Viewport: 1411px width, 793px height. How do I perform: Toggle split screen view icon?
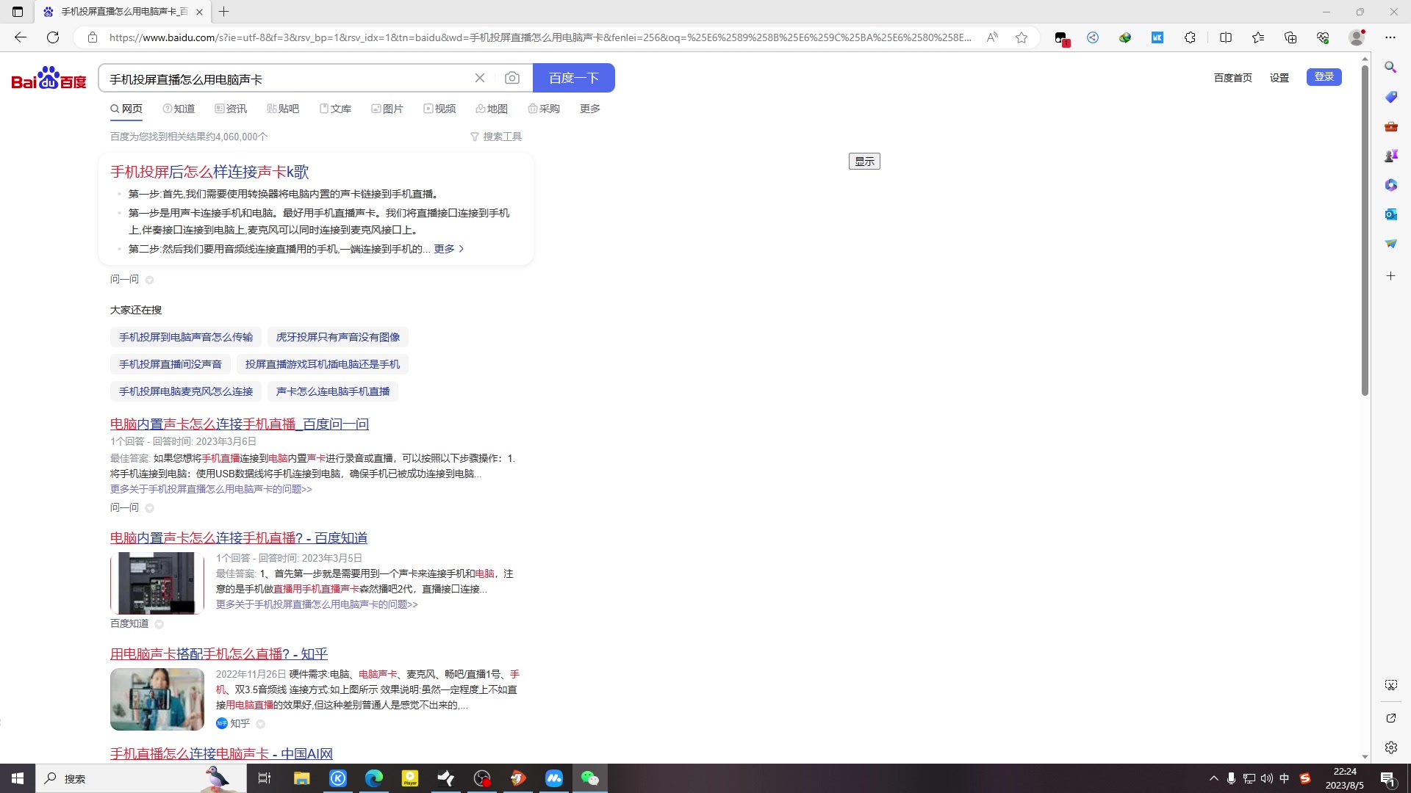(1226, 37)
